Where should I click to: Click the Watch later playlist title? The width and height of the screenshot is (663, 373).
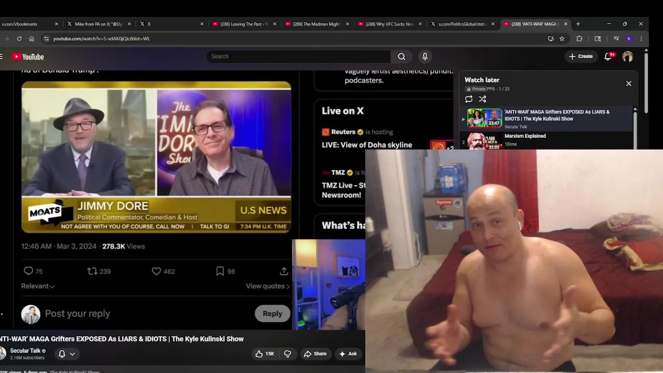[x=482, y=80]
